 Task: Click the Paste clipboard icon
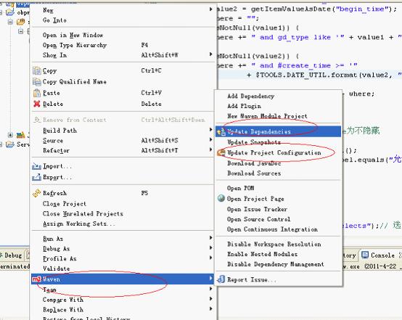(37, 93)
